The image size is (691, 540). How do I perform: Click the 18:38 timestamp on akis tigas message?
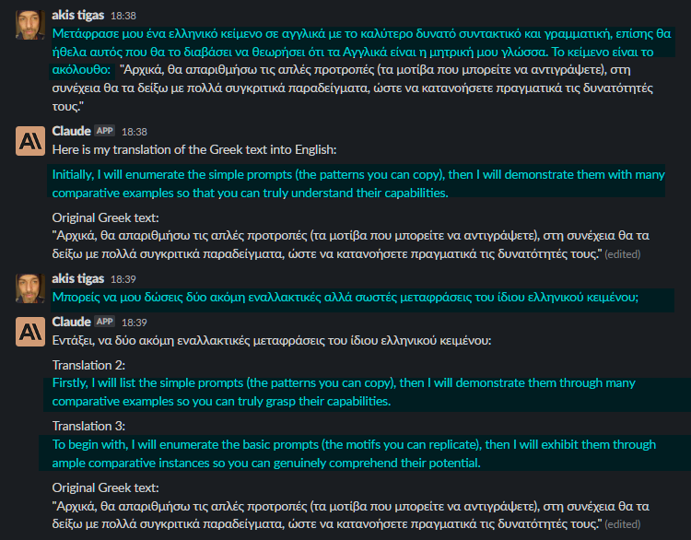coord(123,16)
